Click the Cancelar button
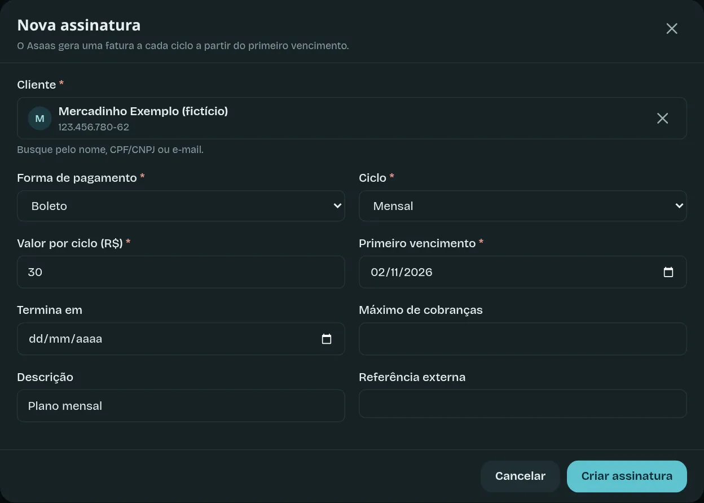 coord(520,476)
